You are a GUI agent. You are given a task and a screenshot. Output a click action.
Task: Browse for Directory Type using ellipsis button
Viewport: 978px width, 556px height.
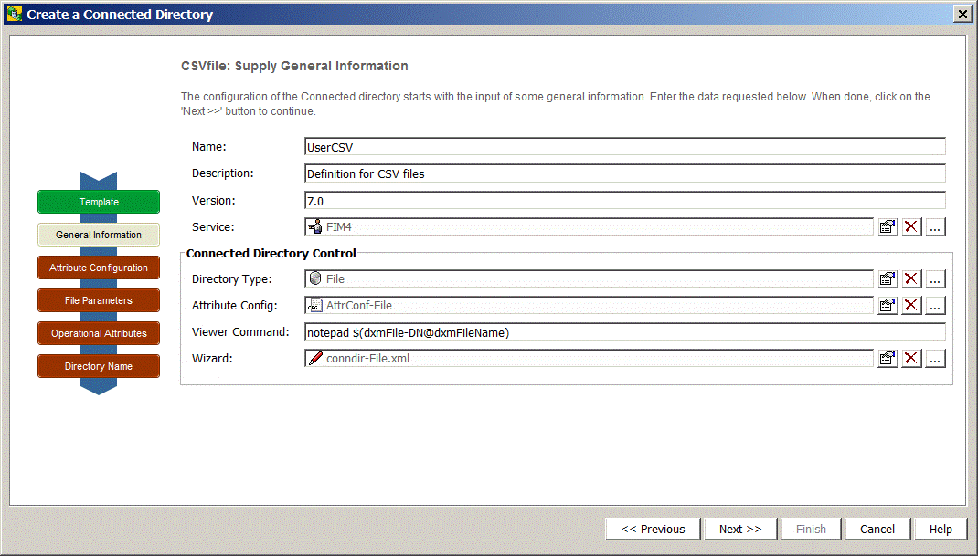pos(935,279)
